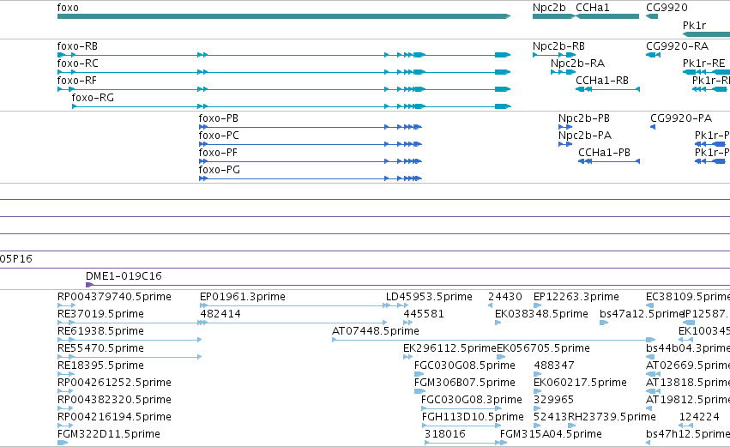Select the Npc2b-RB transcript
Screen dimensions: 730x447
coord(558,46)
